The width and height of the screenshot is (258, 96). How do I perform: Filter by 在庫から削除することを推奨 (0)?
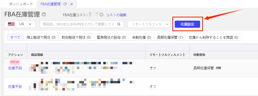[213, 37]
